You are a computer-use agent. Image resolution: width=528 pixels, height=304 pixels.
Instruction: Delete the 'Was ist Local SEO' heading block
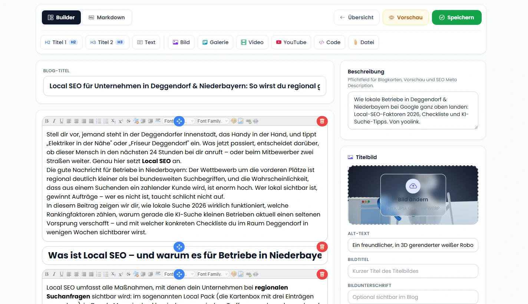322,247
